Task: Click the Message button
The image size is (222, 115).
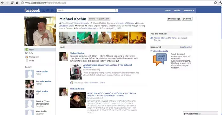Action: click(x=174, y=19)
